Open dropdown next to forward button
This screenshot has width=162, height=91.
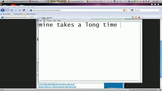point(8,10)
